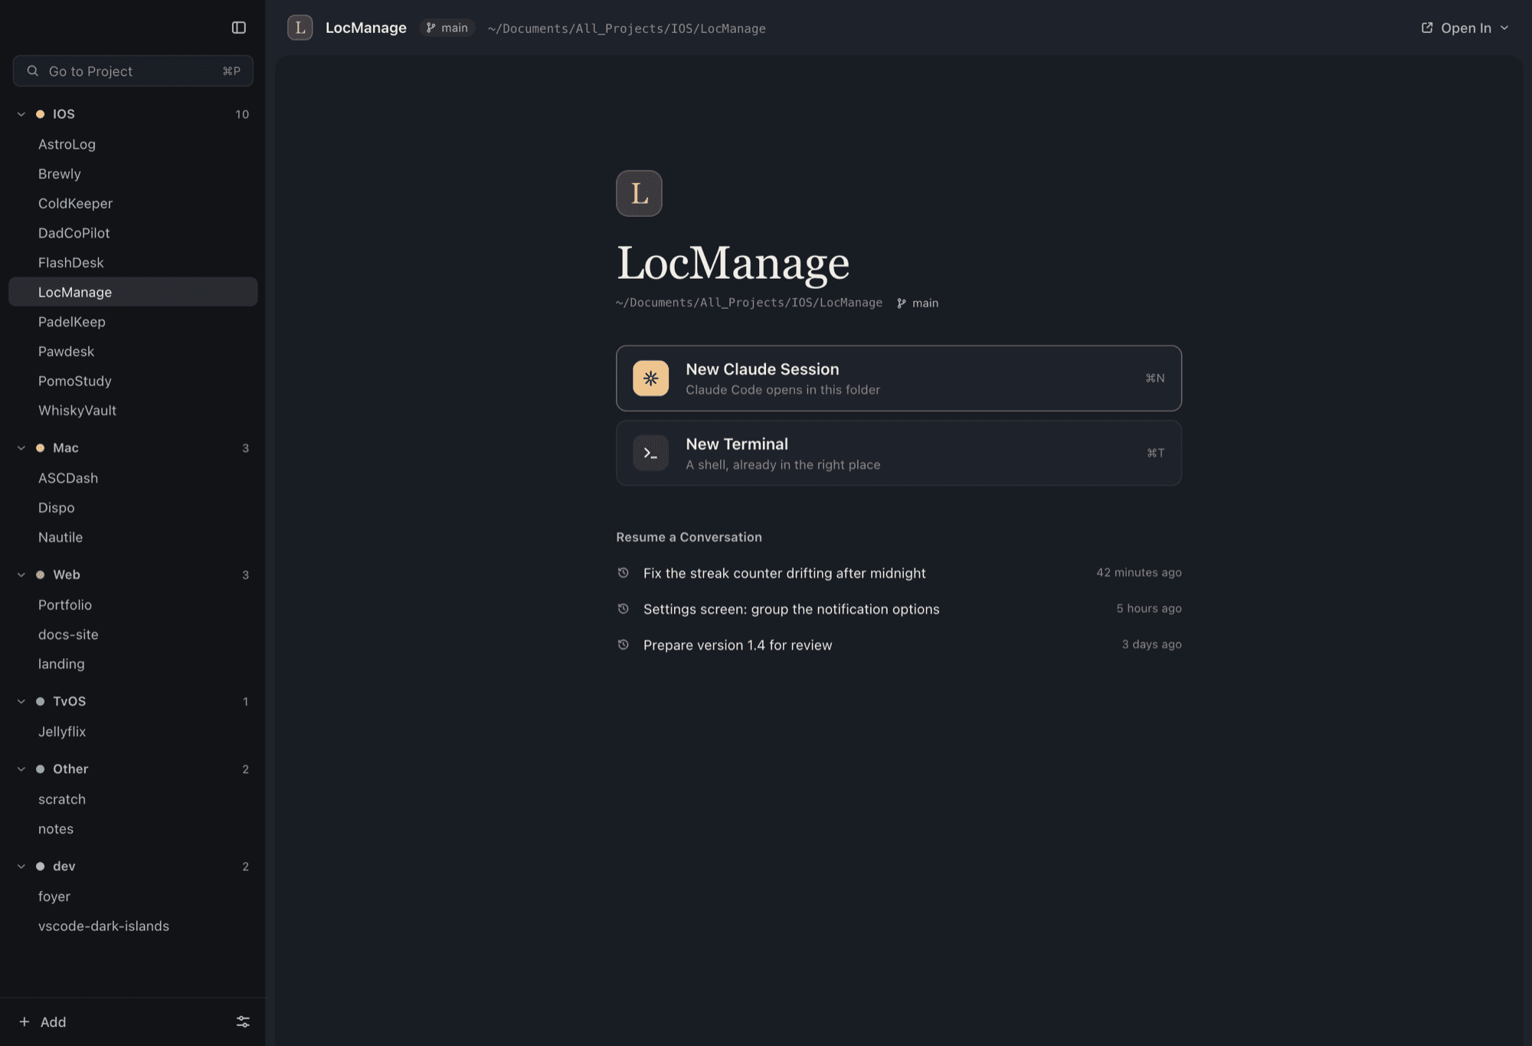1532x1046 pixels.
Task: Collapse the Web group chevron
Action: pyautogui.click(x=21, y=575)
